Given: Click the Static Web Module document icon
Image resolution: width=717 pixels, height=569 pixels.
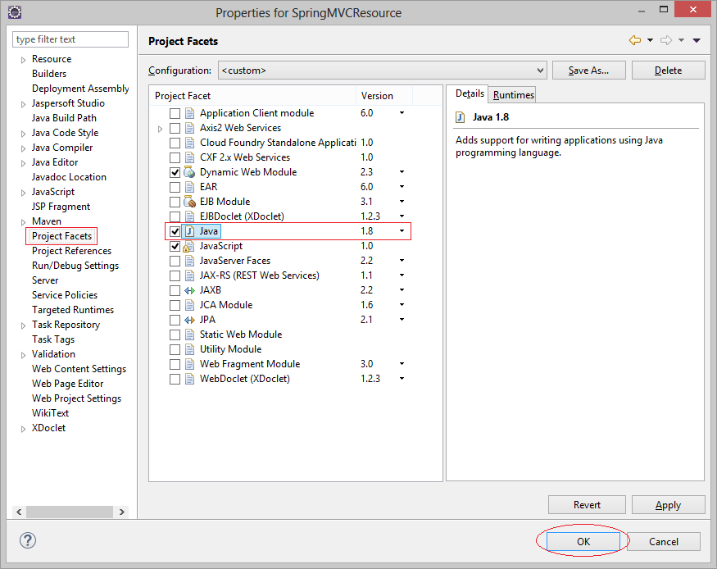Looking at the screenshot, I should point(189,335).
